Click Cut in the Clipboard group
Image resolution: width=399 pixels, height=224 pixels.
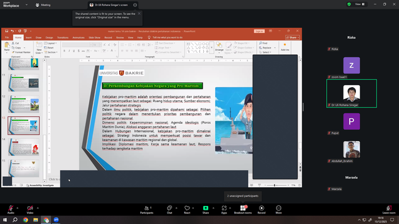[16, 43]
